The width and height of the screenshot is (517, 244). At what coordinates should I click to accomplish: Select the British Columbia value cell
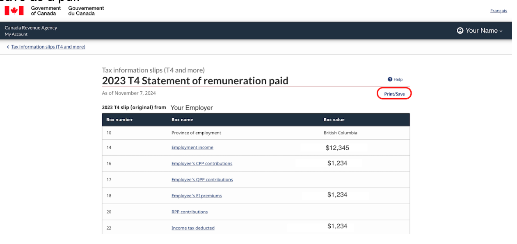click(x=340, y=133)
